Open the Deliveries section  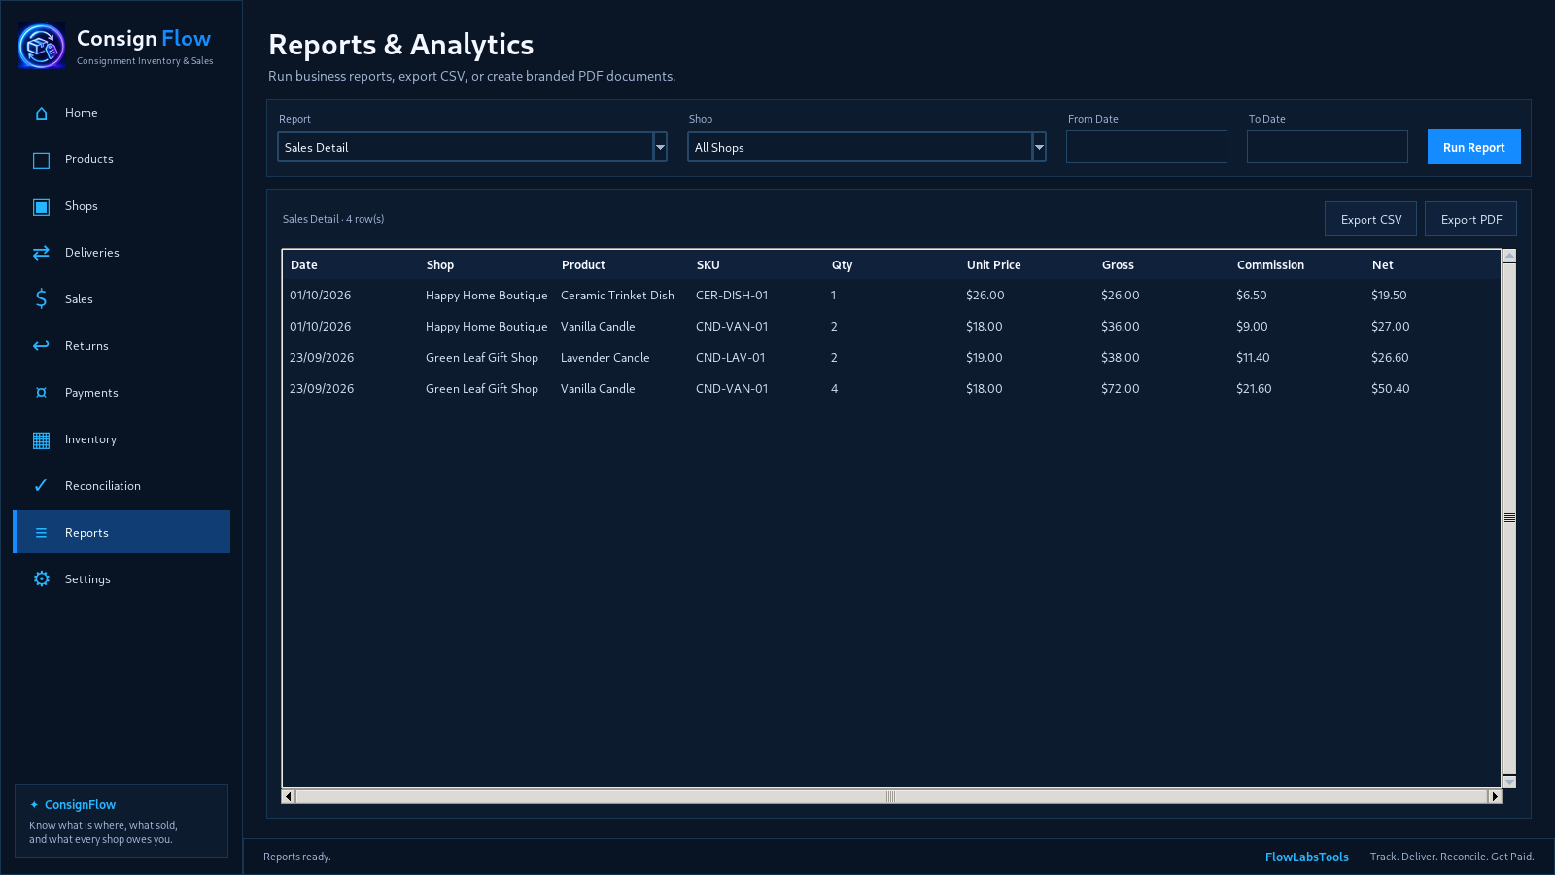121,253
